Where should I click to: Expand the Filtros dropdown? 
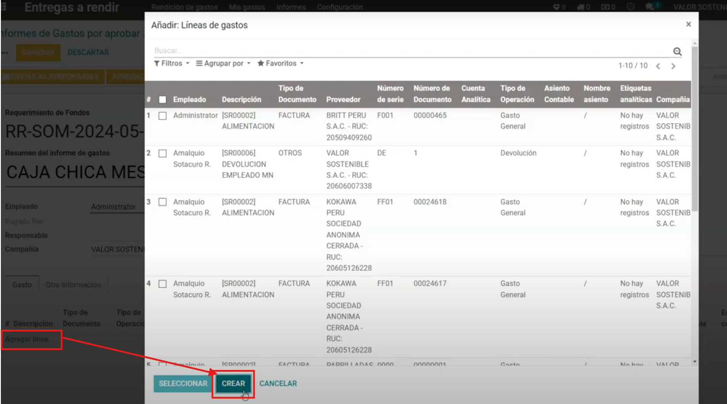(172, 63)
